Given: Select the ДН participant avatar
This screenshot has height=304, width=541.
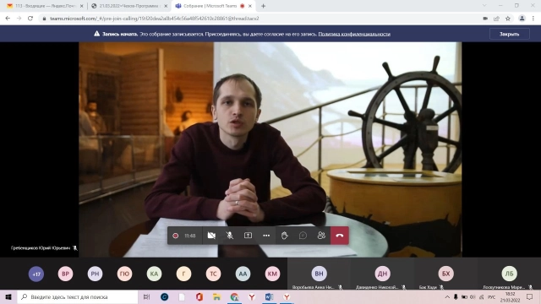Looking at the screenshot, I should coord(382,274).
